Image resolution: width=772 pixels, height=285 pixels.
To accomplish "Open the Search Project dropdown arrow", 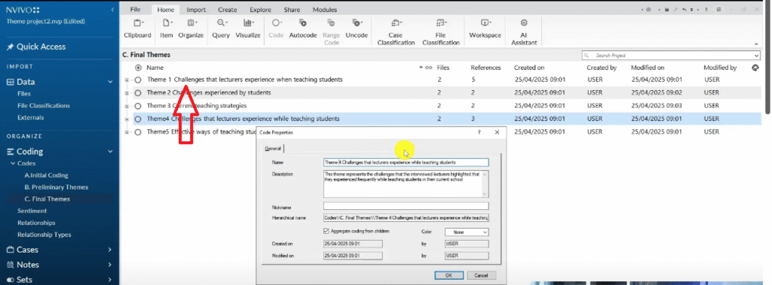I will click(757, 56).
